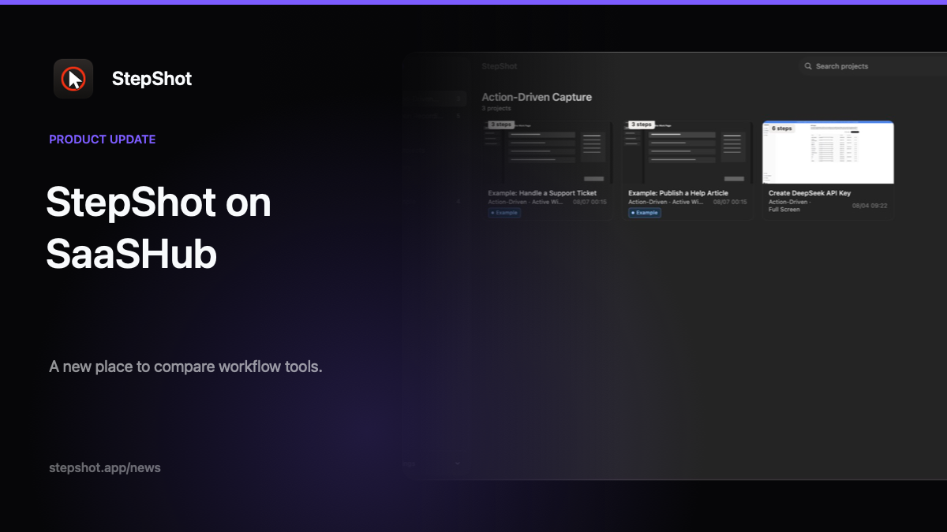Open the Create DeepSeek API Key thumbnail
This screenshot has height=532, width=947.
(x=828, y=152)
